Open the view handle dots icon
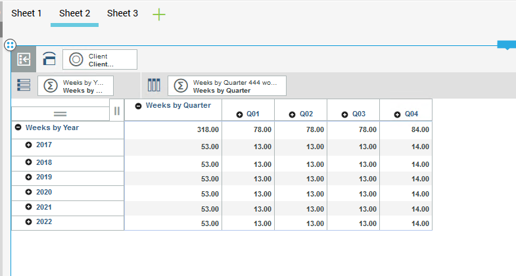 coord(10,45)
